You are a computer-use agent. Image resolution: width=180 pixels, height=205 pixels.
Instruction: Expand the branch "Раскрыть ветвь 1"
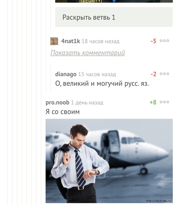114,17
